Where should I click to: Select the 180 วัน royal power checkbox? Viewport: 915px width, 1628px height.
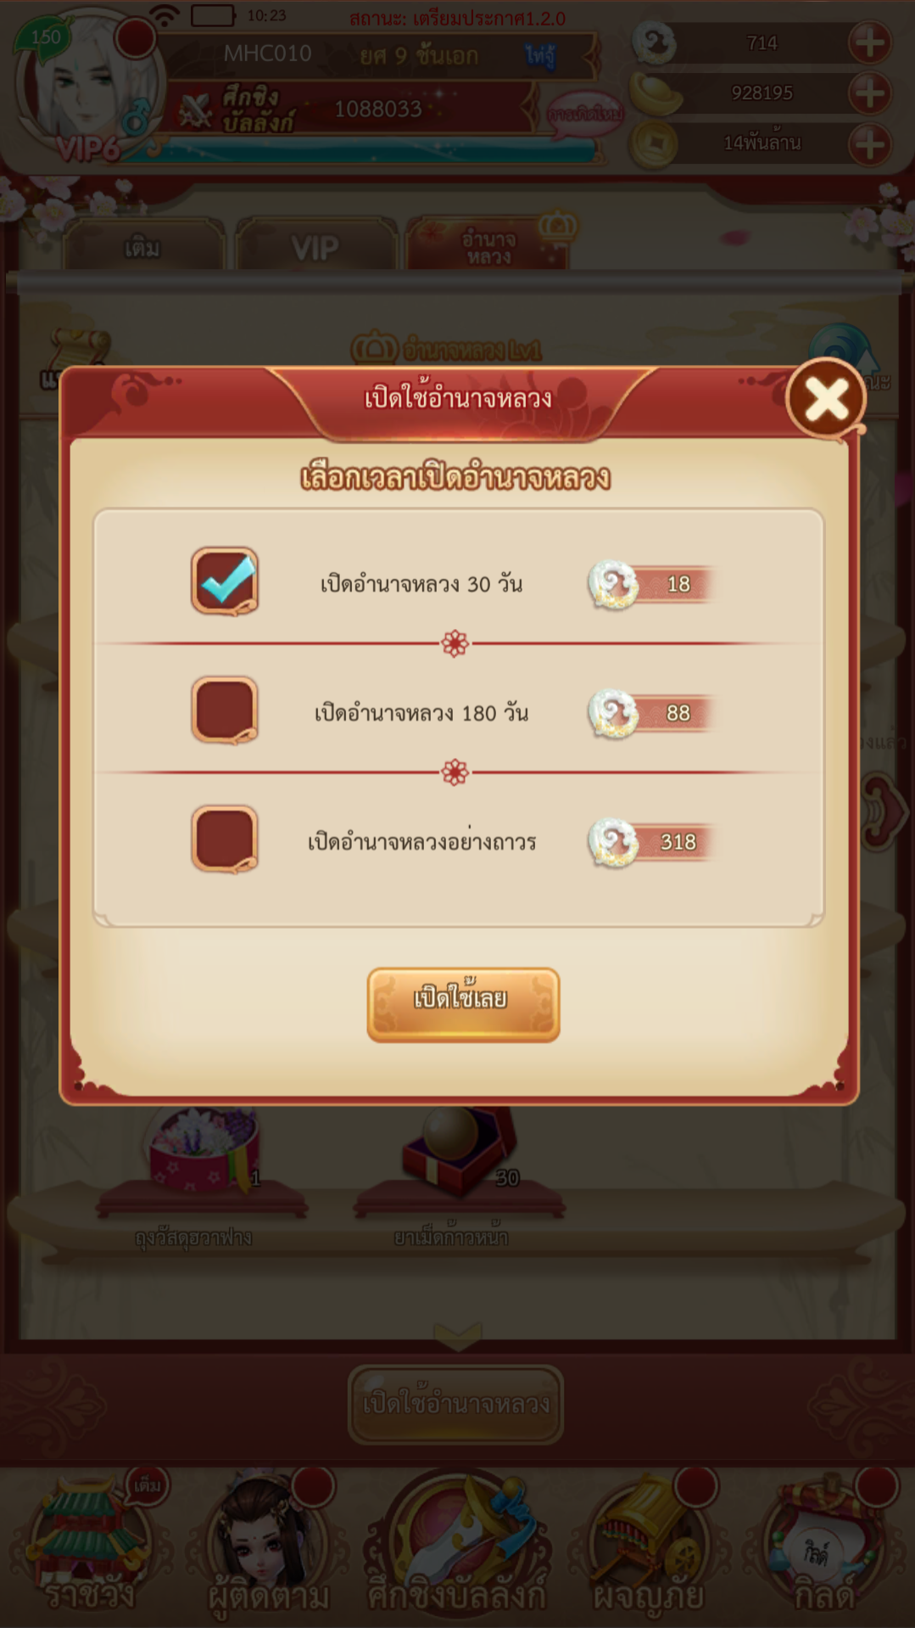(x=225, y=710)
